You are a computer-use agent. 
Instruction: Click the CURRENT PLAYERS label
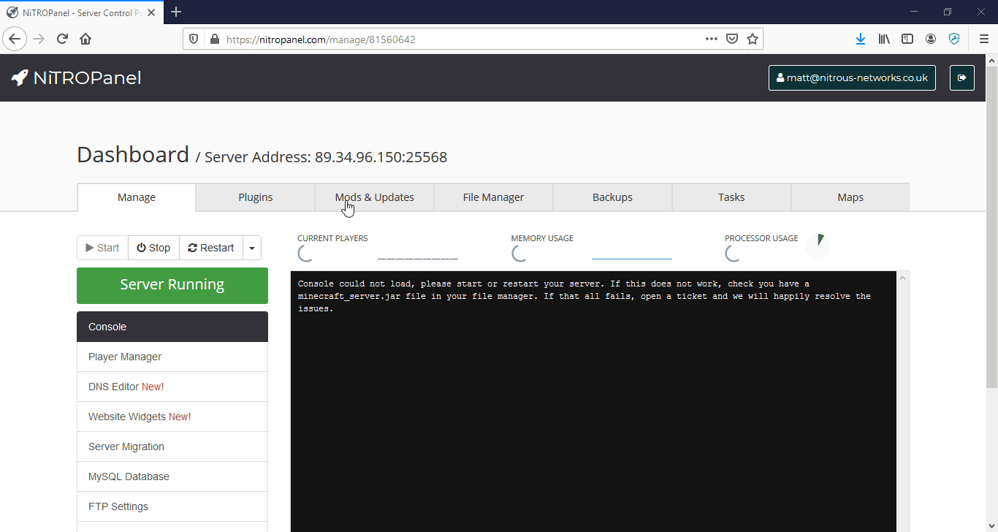coord(332,238)
